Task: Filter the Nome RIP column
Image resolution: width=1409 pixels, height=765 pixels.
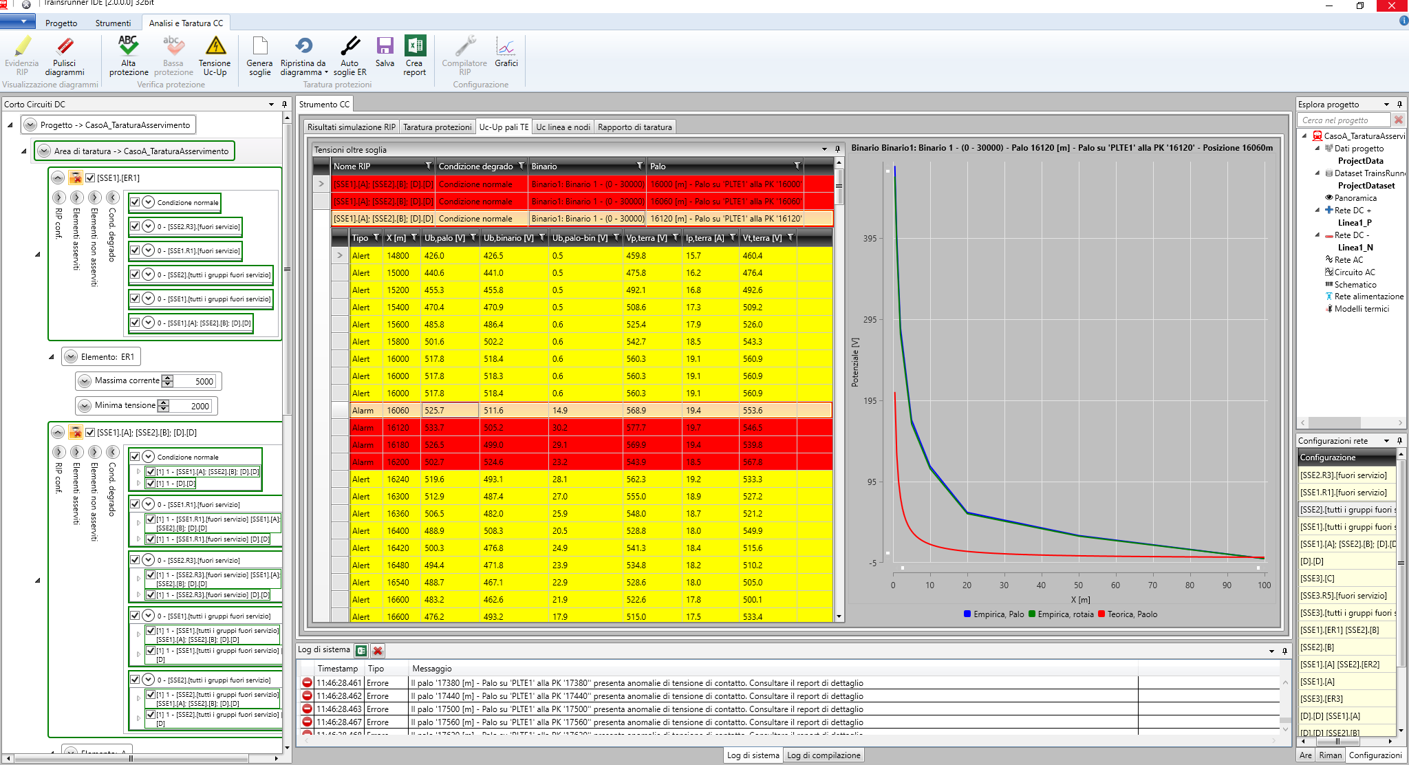Action: coord(429,166)
